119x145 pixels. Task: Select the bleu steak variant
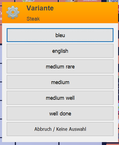tap(60, 35)
